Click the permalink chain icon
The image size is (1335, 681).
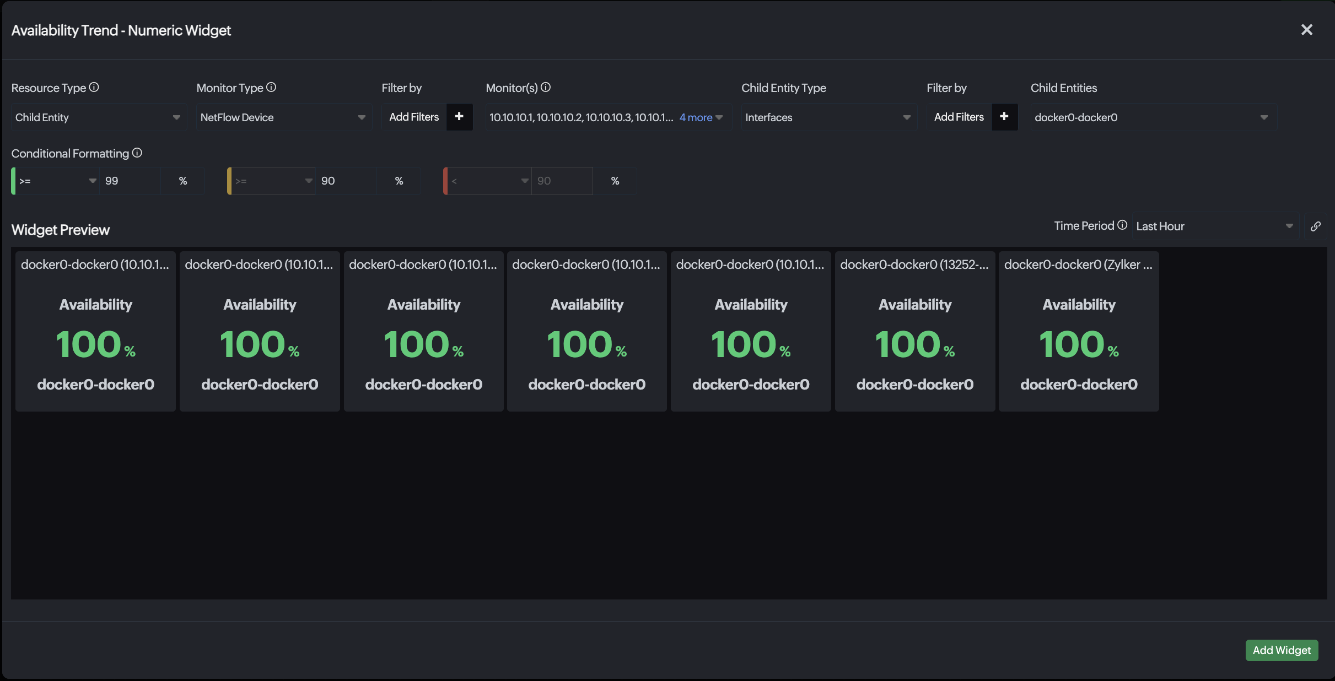point(1316,226)
